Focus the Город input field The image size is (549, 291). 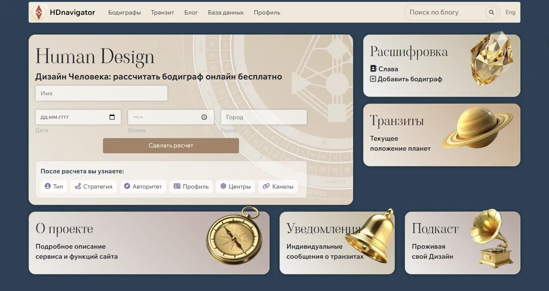(x=264, y=117)
